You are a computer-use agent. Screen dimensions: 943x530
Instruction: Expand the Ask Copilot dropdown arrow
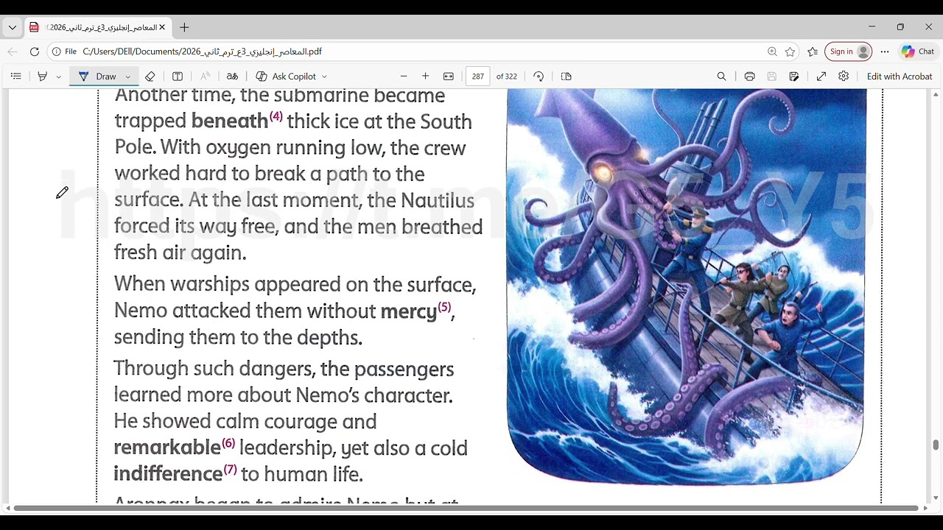tap(324, 77)
